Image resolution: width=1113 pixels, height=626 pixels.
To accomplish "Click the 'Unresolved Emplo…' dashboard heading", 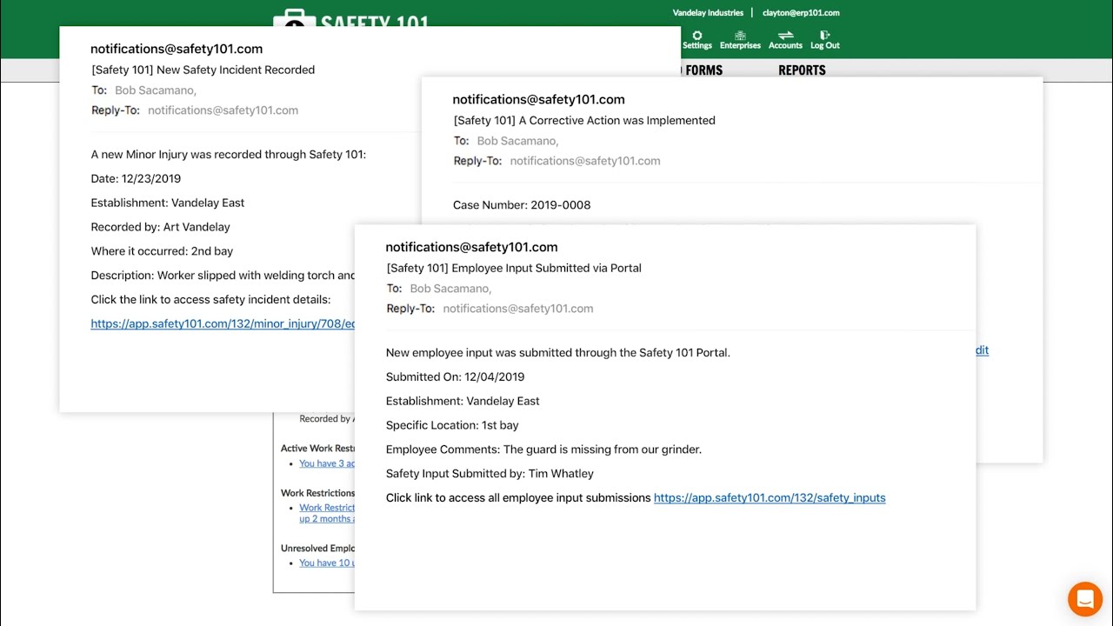I will click(317, 548).
